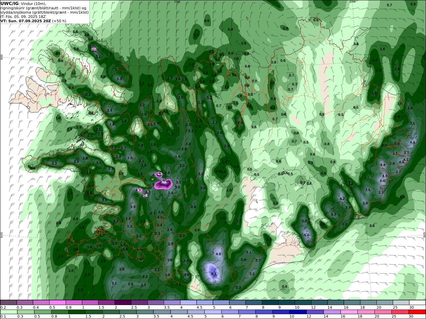Click the dark blue '10' swatch in the bottom legend row
426x319 pixels.
[297, 312]
